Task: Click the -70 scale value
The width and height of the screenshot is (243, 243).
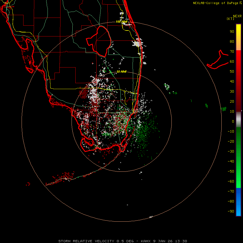Action: [231, 191]
